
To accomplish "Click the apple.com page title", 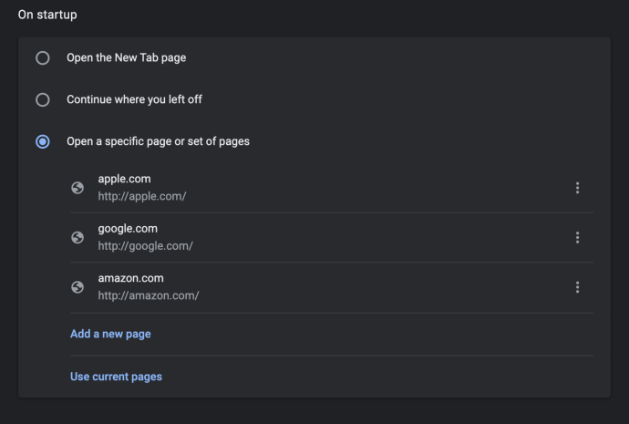I will click(124, 179).
